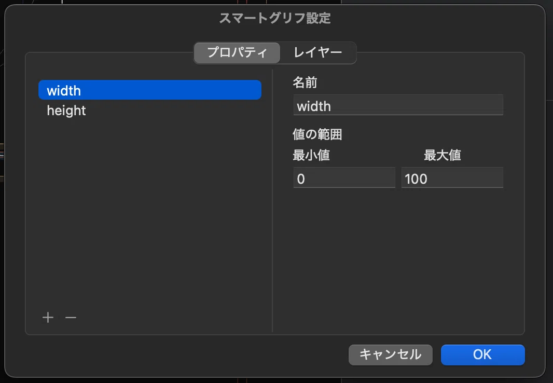This screenshot has height=383, width=553.
Task: Focus the 最小値 field showing 0
Action: click(344, 177)
